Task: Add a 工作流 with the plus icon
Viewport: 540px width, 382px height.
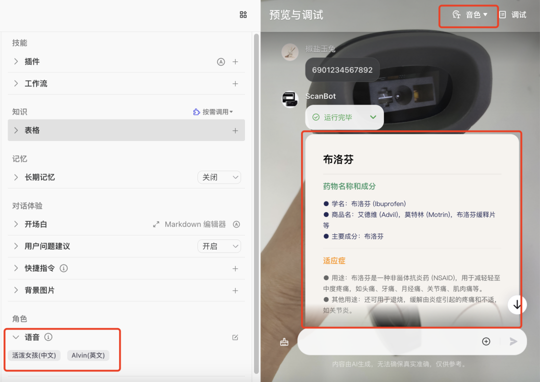Action: coord(235,83)
